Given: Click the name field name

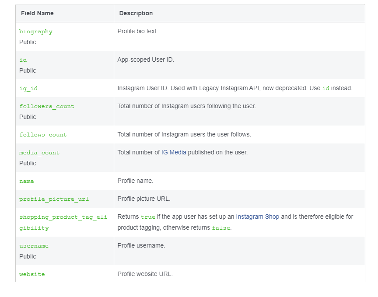Looking at the screenshot, I should tap(27, 181).
